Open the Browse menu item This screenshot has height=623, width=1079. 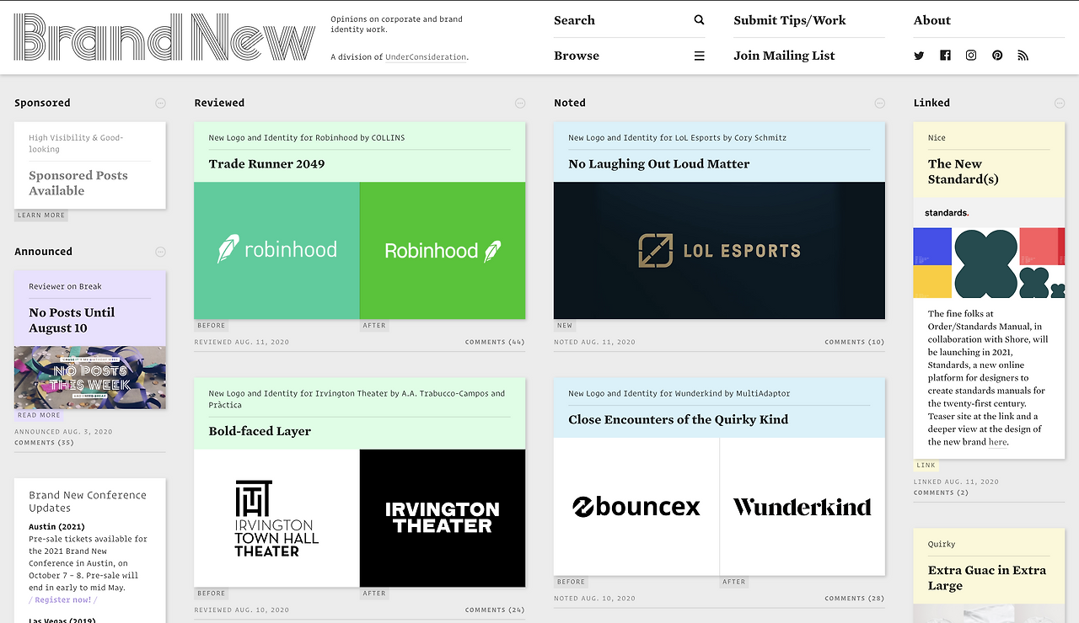tap(577, 56)
